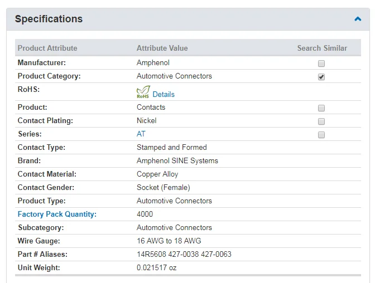Click the 0.021517 oz unit weight
Screen dimensions: 375x283
pyautogui.click(x=158, y=268)
